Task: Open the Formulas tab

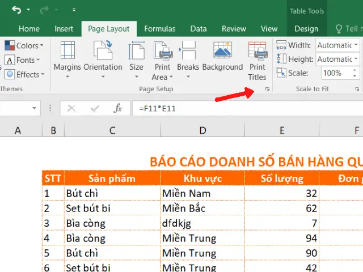Action: pyautogui.click(x=160, y=29)
